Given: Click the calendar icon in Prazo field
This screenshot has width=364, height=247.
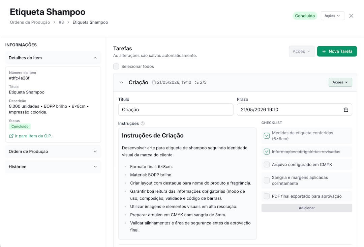Looking at the screenshot, I should pyautogui.click(x=346, y=110).
